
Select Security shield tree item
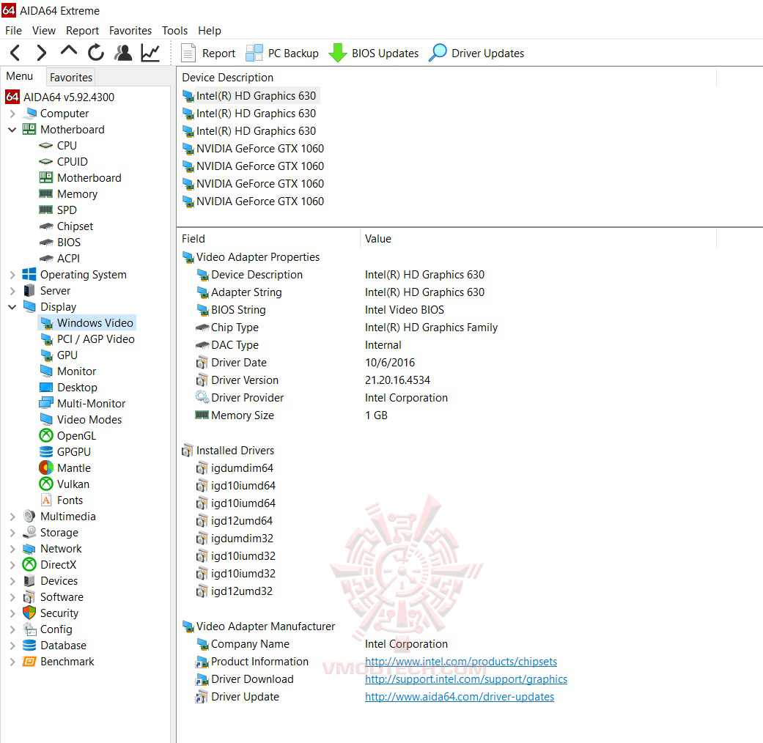pyautogui.click(x=51, y=613)
